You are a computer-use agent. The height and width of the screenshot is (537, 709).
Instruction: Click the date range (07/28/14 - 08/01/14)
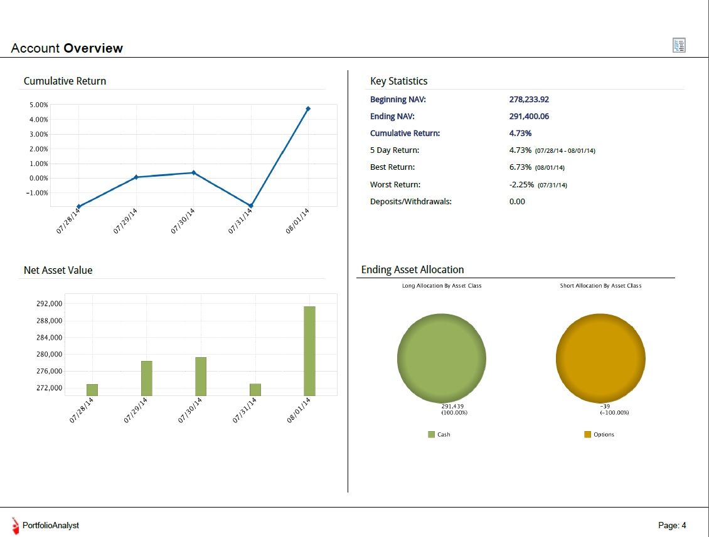click(x=565, y=151)
